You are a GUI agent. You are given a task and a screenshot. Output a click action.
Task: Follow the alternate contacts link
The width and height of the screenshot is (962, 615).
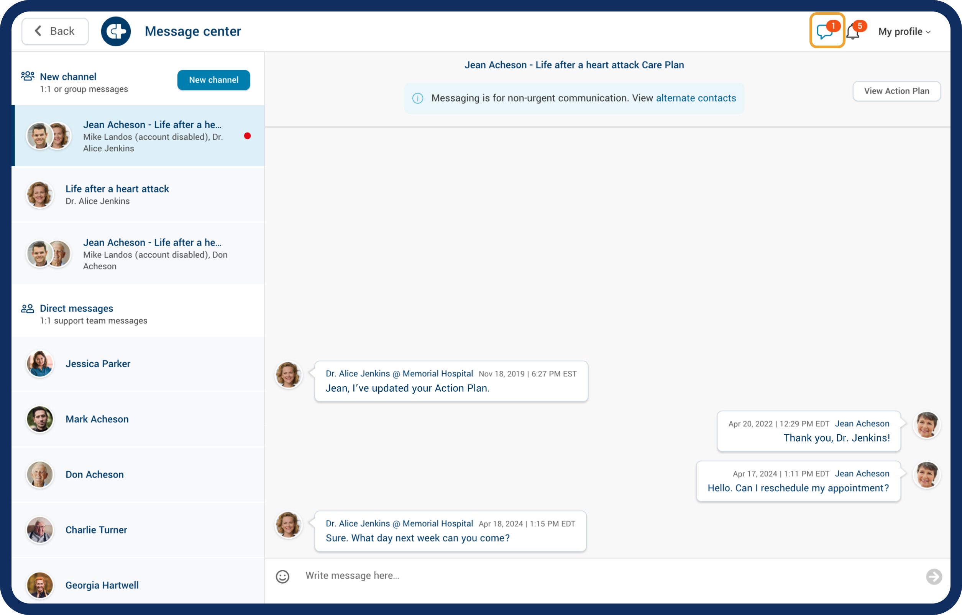coord(696,98)
